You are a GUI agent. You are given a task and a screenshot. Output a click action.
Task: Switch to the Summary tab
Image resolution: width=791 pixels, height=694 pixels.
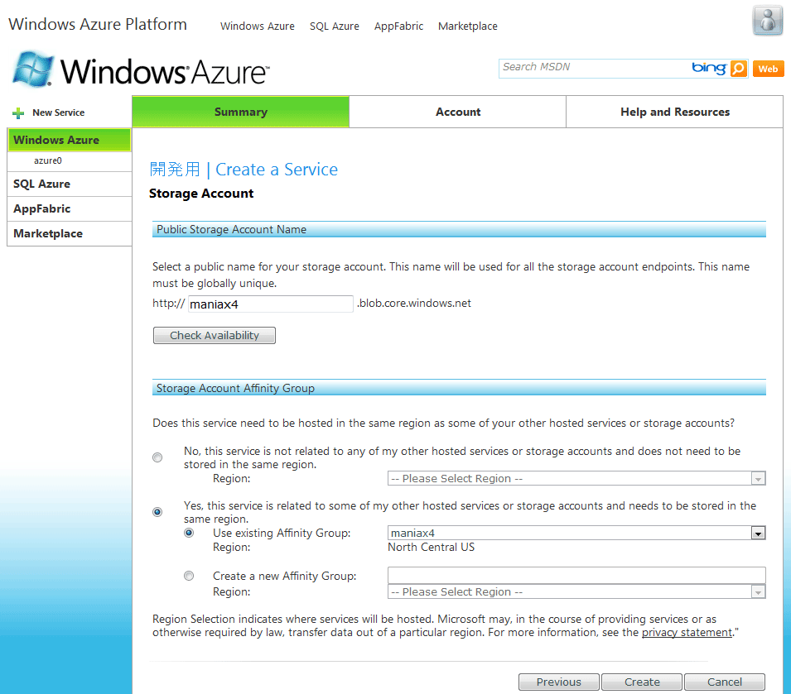click(241, 112)
